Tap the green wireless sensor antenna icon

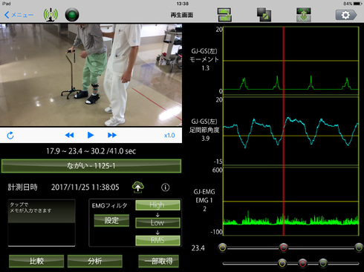coord(51,15)
